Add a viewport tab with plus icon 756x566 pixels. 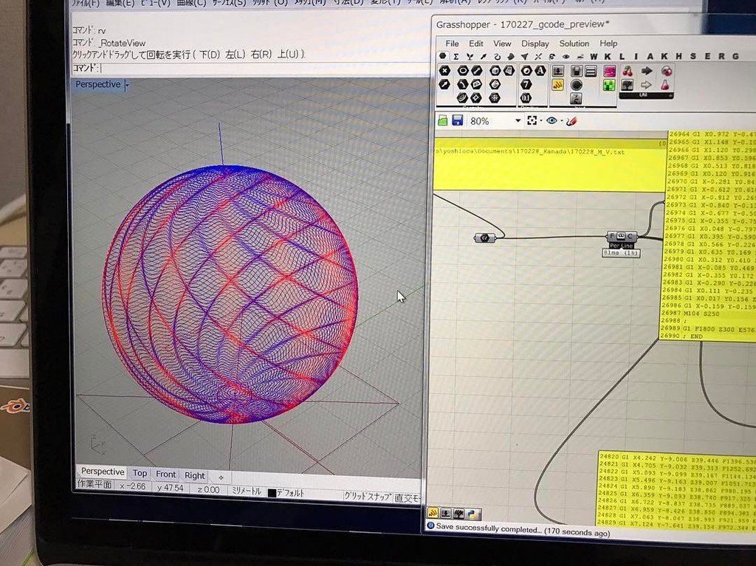pyautogui.click(x=221, y=477)
